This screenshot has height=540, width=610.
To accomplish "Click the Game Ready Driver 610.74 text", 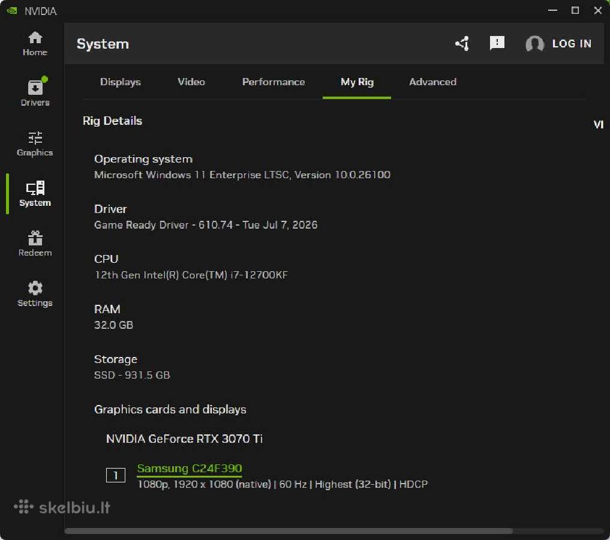I will 206,225.
